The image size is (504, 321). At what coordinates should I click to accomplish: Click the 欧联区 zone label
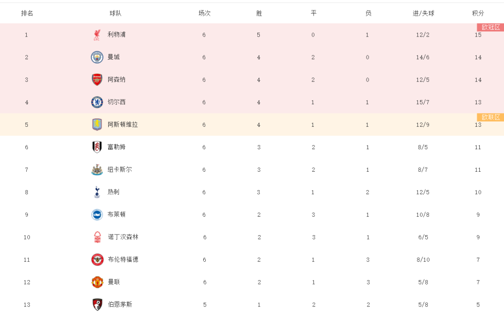point(490,117)
